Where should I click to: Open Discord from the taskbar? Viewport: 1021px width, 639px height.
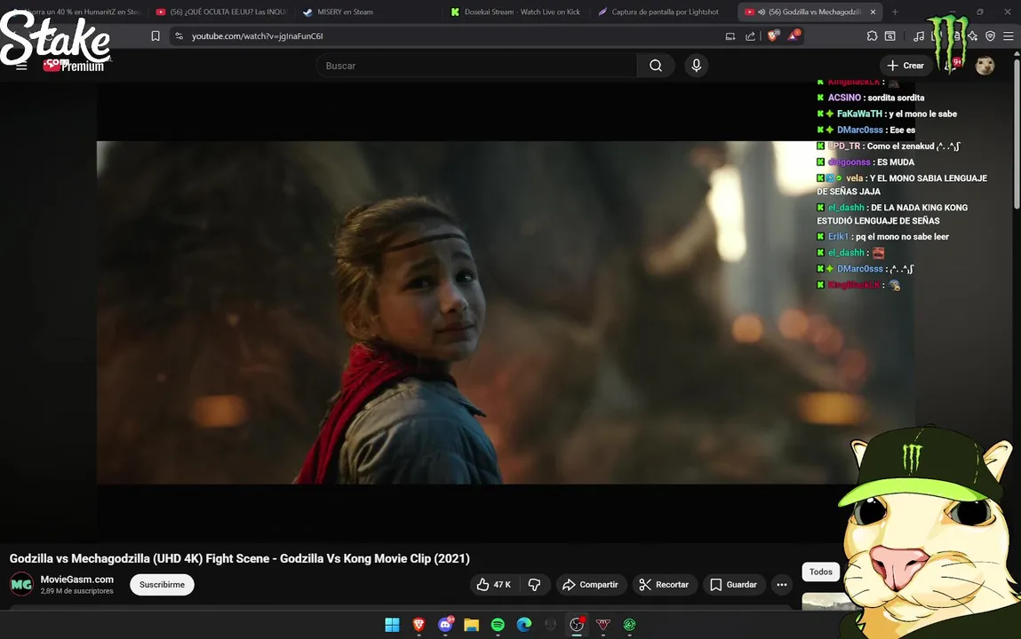(445, 625)
